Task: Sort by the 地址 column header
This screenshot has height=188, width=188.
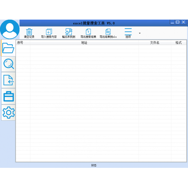Action: pos(84,43)
